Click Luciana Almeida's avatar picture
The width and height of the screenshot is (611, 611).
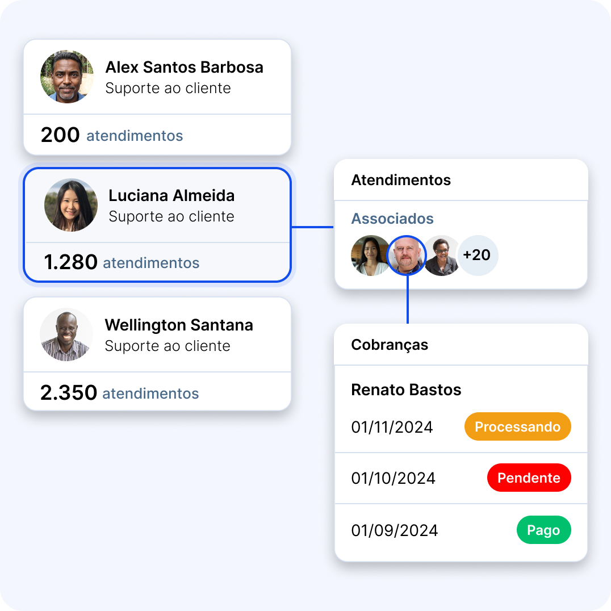tap(71, 205)
